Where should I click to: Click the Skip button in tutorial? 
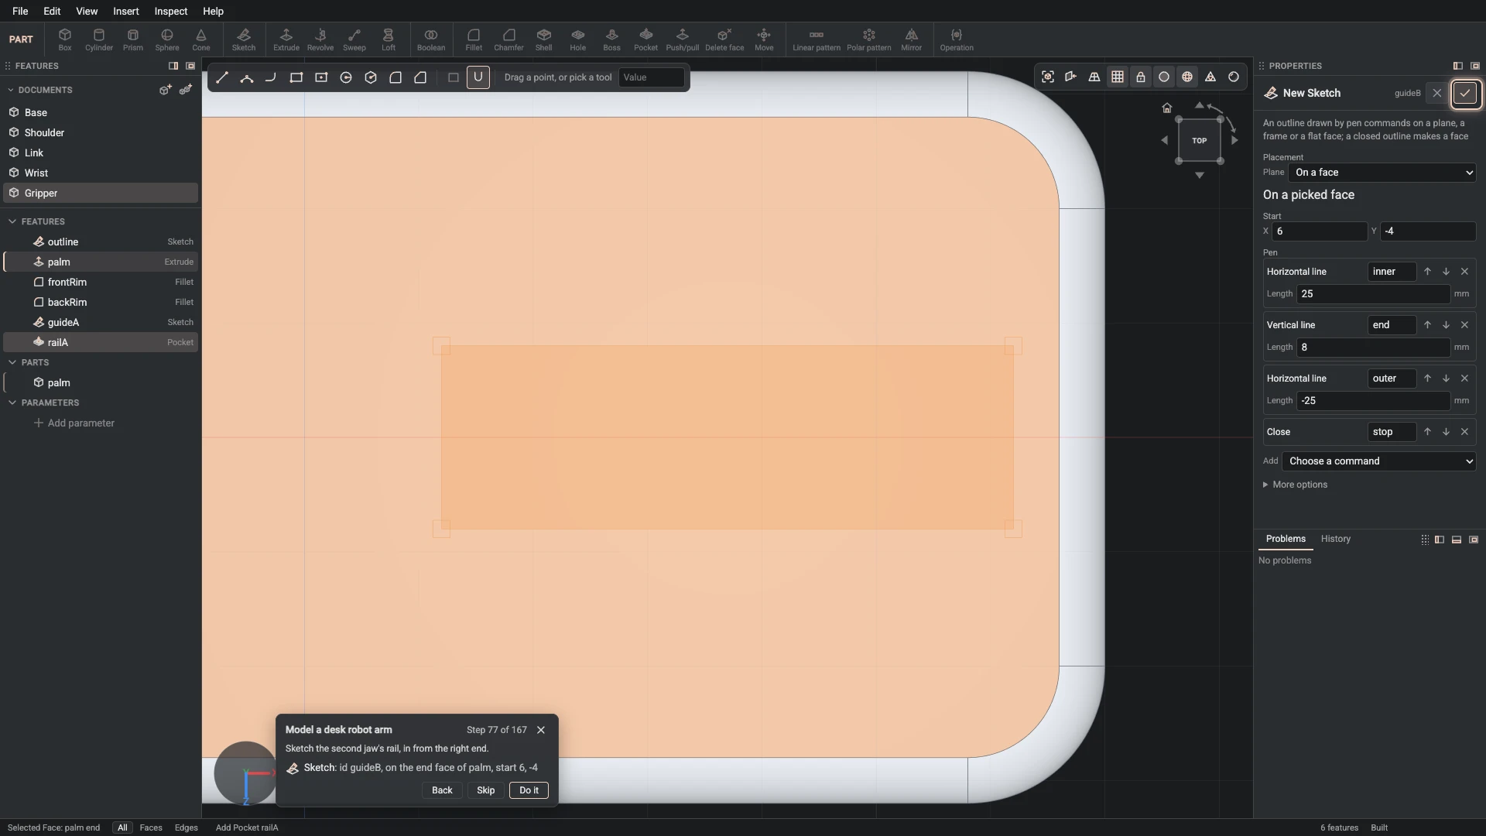pyautogui.click(x=486, y=790)
